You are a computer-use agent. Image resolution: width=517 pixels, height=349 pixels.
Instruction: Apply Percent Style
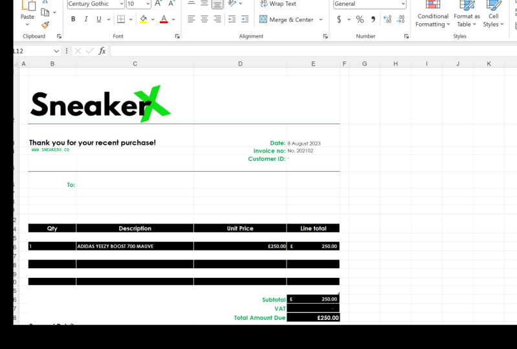[360, 19]
